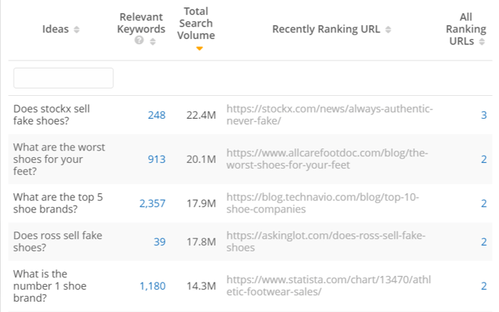Toggle Total Search Volume descending sort arrow
This screenshot has height=312, width=499.
(199, 49)
